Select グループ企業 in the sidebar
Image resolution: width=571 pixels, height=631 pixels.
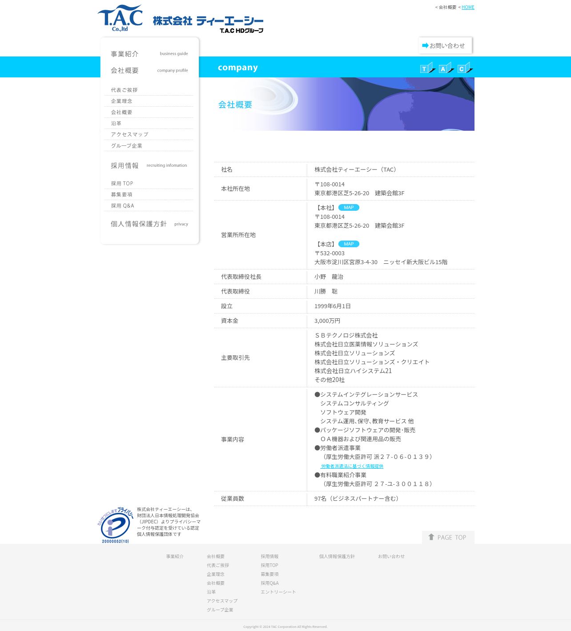pyautogui.click(x=149, y=145)
